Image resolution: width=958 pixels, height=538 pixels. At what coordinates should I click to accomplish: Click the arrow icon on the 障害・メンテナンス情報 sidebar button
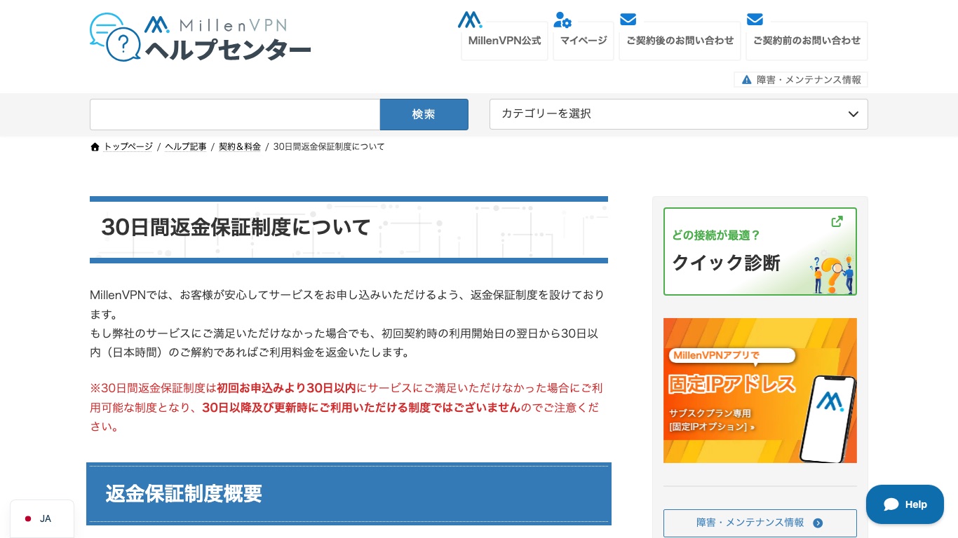[818, 523]
